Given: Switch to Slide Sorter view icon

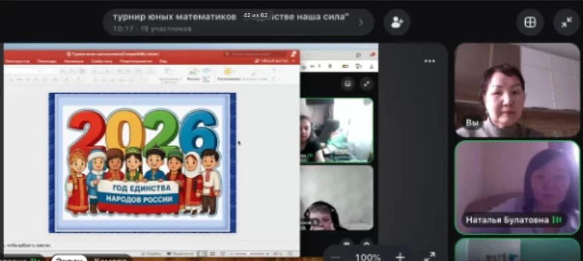Looking at the screenshot, I should click(x=212, y=254).
